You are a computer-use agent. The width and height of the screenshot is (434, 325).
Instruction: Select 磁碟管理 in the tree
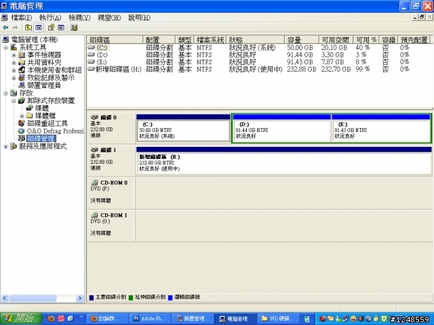(x=41, y=138)
